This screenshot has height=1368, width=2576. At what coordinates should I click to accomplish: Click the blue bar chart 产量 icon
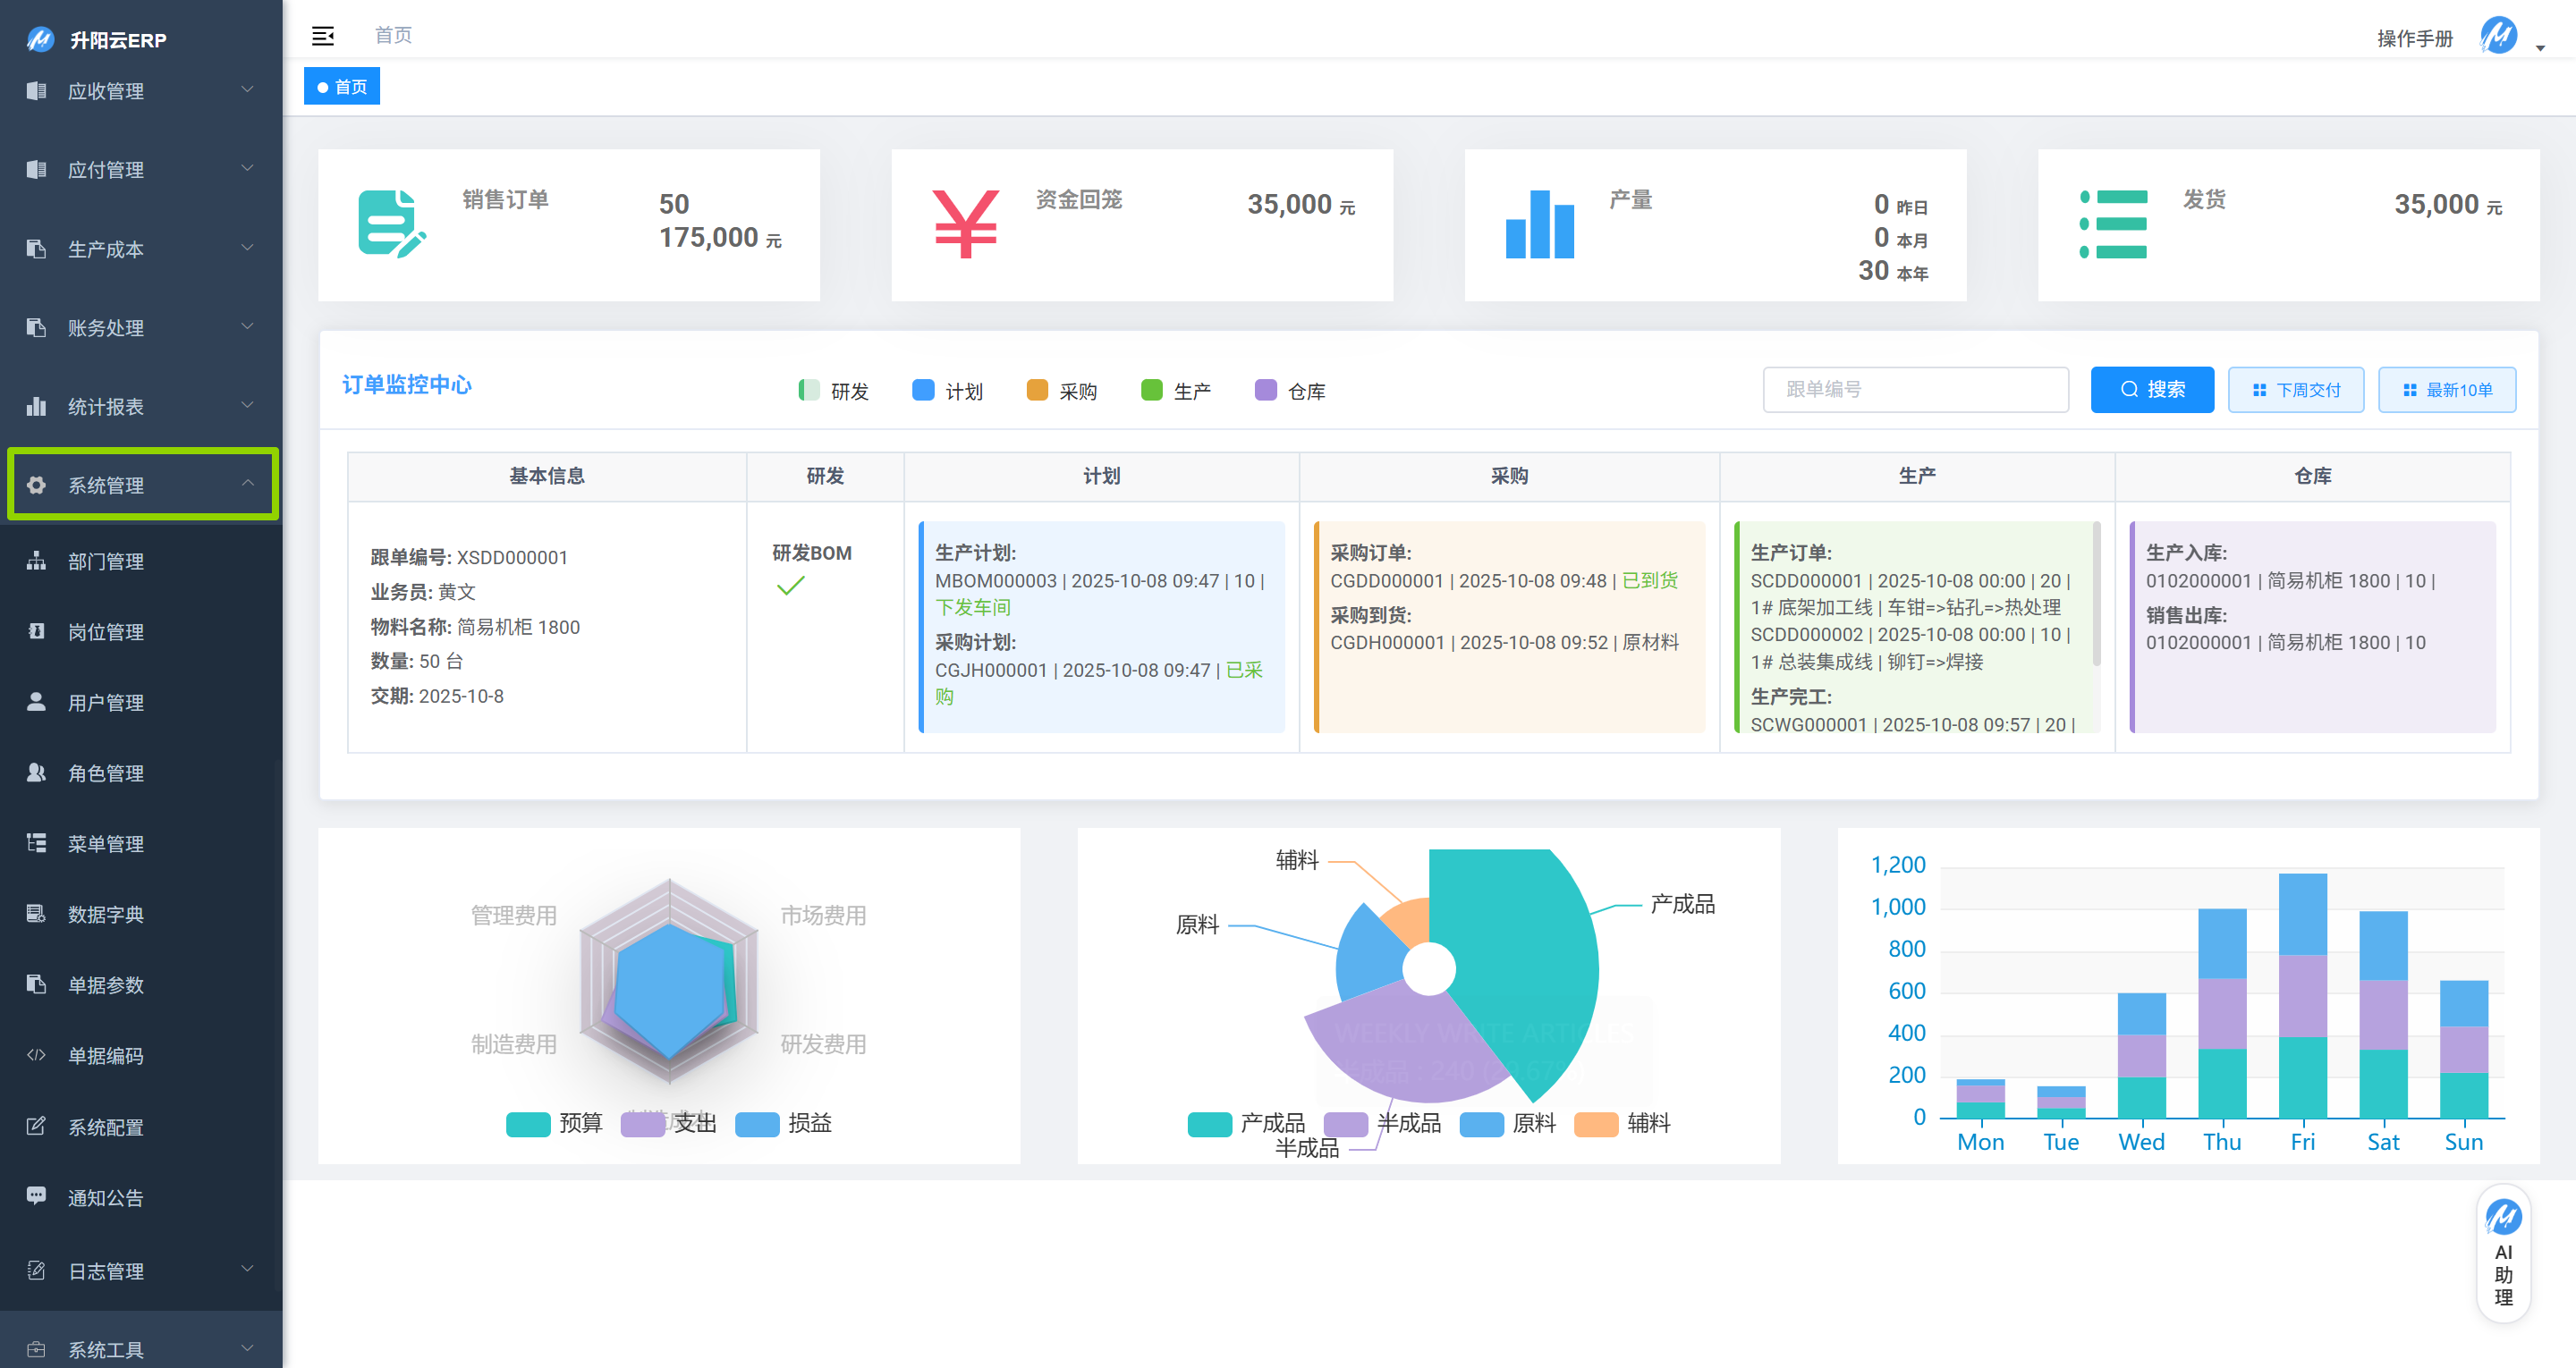click(x=1539, y=224)
